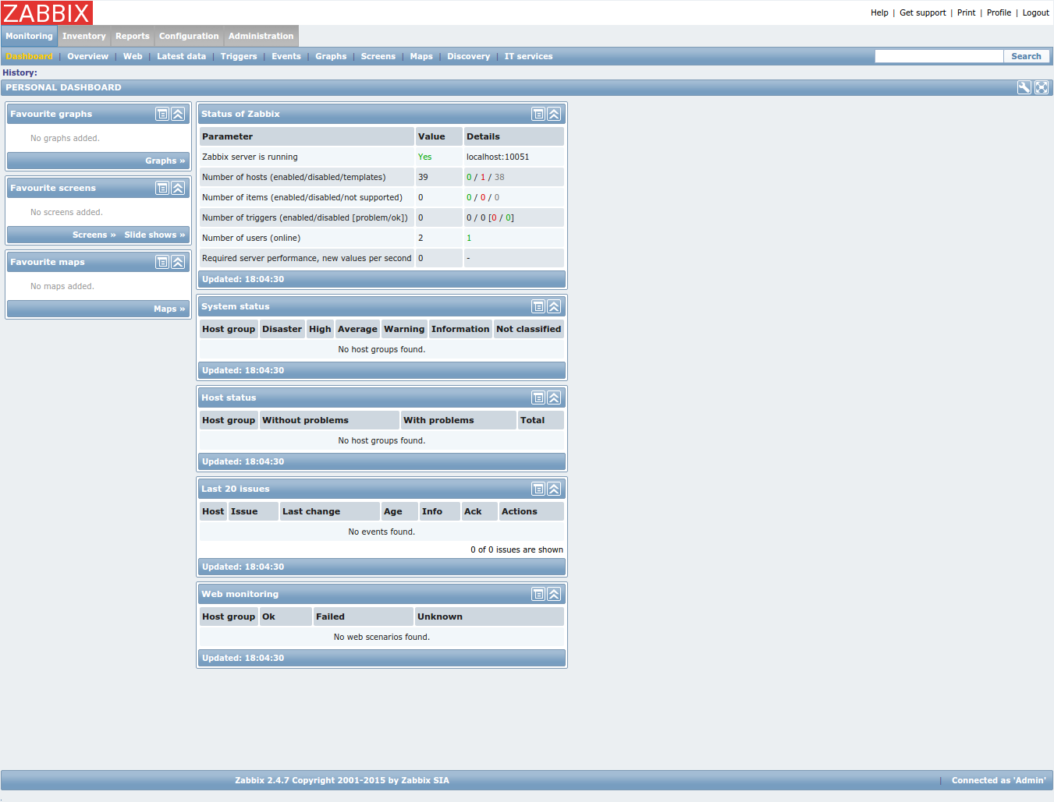The height and width of the screenshot is (802, 1054).
Task: Click the Print link
Action: [967, 12]
